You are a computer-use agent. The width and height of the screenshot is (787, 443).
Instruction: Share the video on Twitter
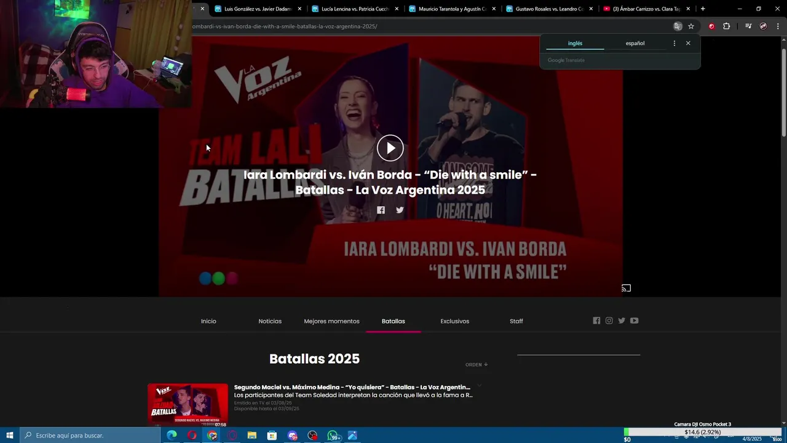click(x=400, y=210)
